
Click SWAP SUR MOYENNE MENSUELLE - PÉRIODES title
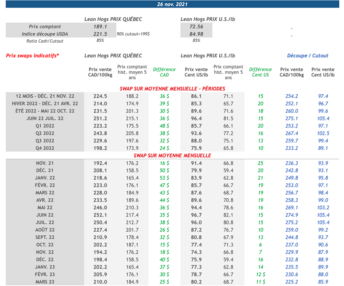[172, 89]
